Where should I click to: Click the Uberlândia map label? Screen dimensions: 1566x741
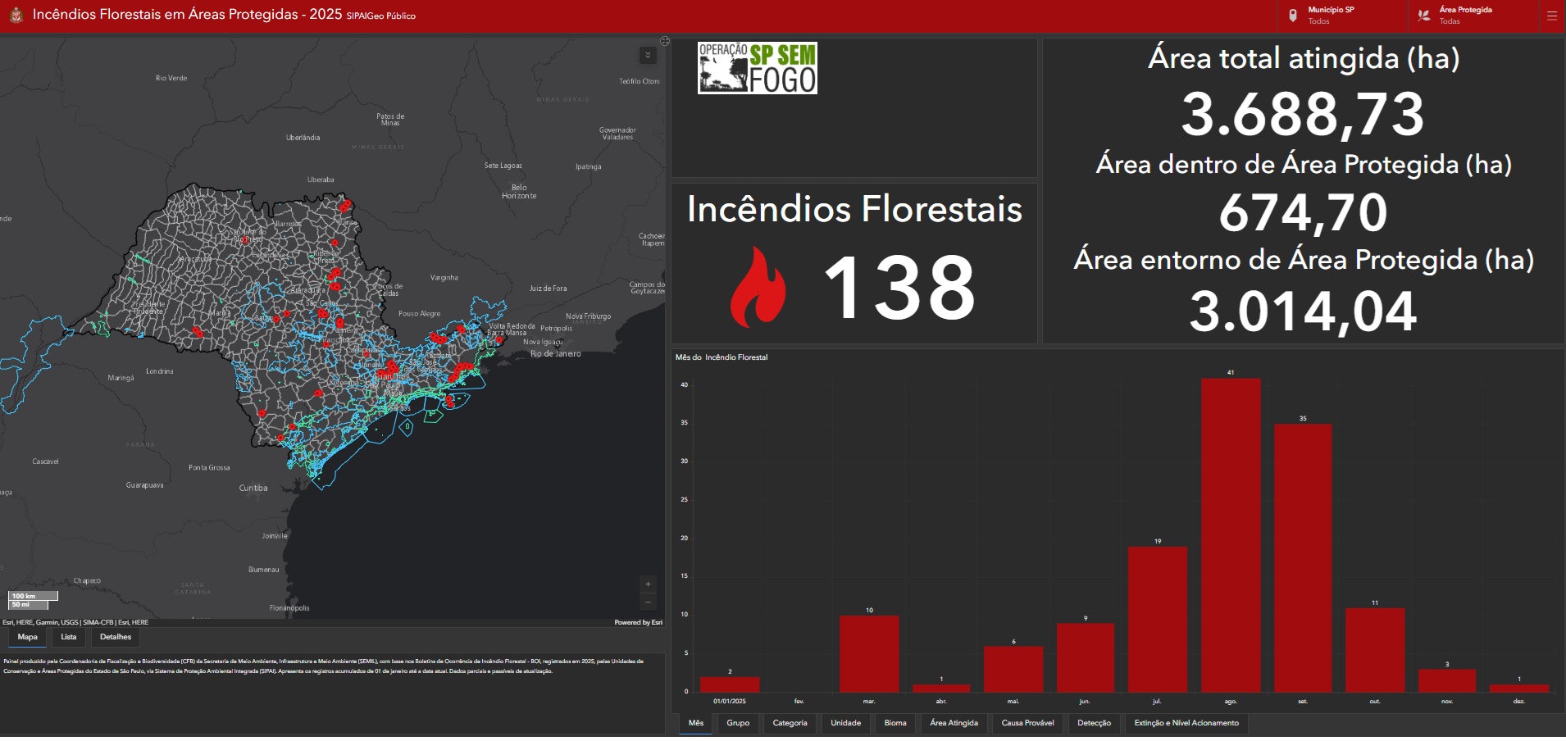303,138
